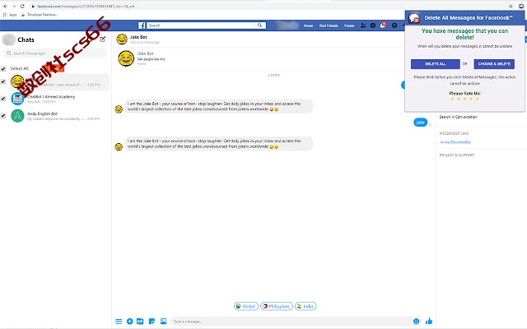The height and width of the screenshot is (329, 527).
Task: Click the browser back arrow
Action: coord(5,6)
